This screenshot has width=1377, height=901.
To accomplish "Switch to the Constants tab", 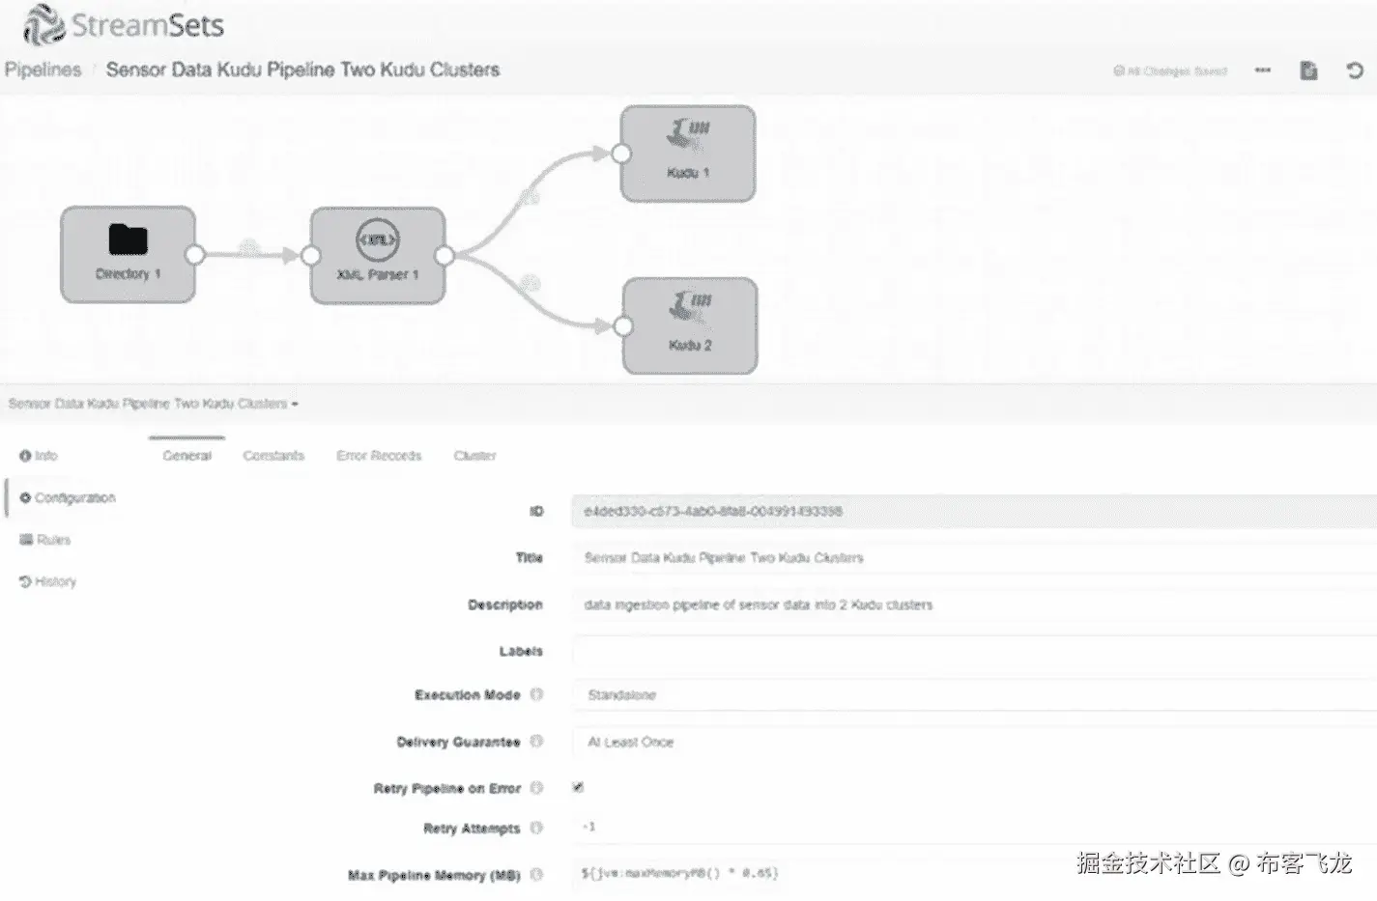I will (273, 456).
